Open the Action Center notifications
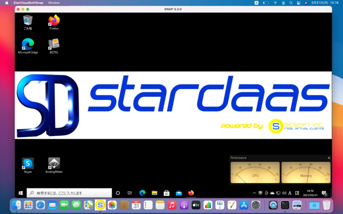Image resolution: width=343 pixels, height=214 pixels. [x=324, y=193]
